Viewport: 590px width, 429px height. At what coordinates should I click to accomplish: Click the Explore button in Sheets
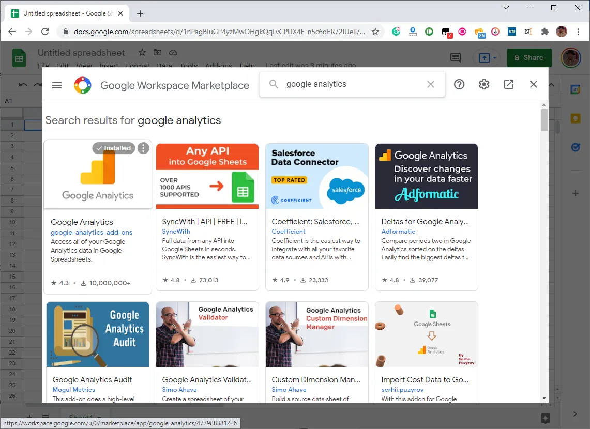pyautogui.click(x=545, y=418)
